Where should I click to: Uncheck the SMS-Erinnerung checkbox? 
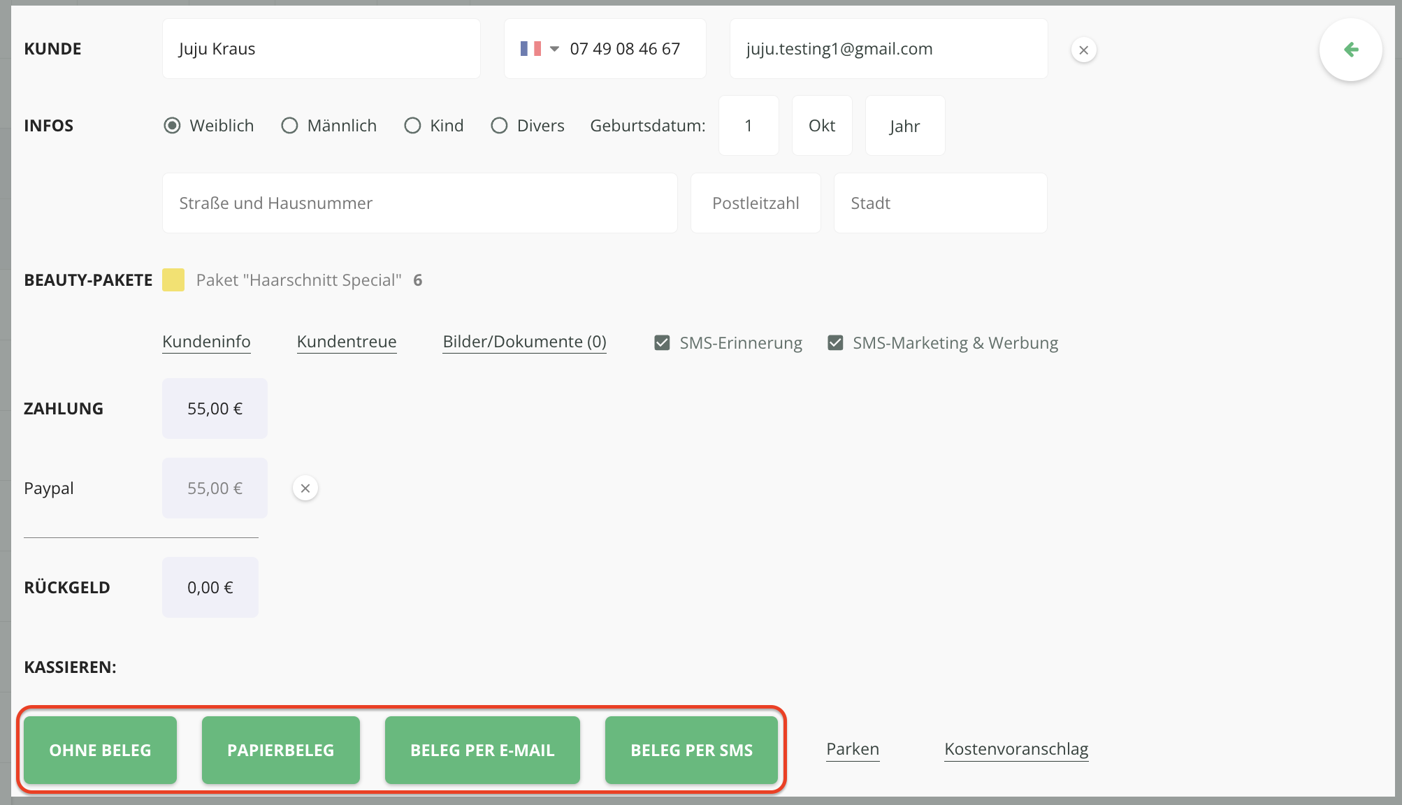[x=662, y=343]
